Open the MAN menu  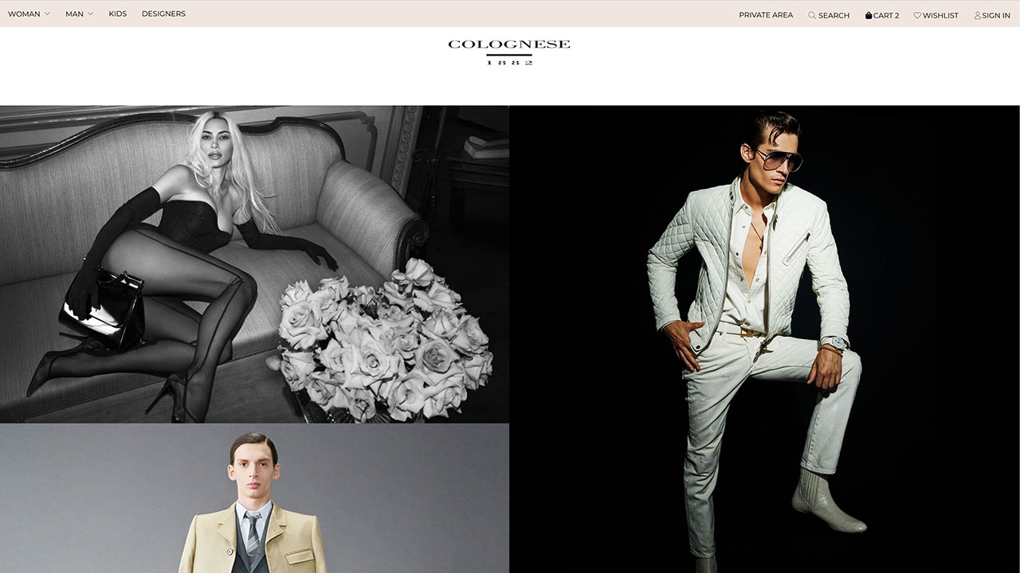(x=74, y=14)
